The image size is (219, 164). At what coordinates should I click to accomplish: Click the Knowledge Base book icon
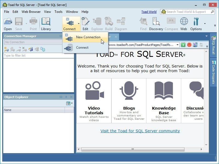tap(164, 91)
